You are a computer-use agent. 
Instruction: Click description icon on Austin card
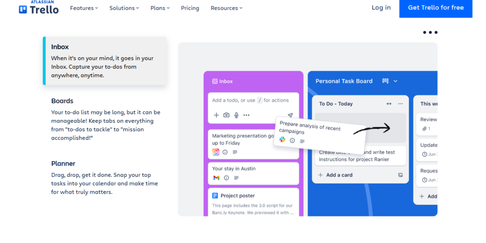point(236,178)
